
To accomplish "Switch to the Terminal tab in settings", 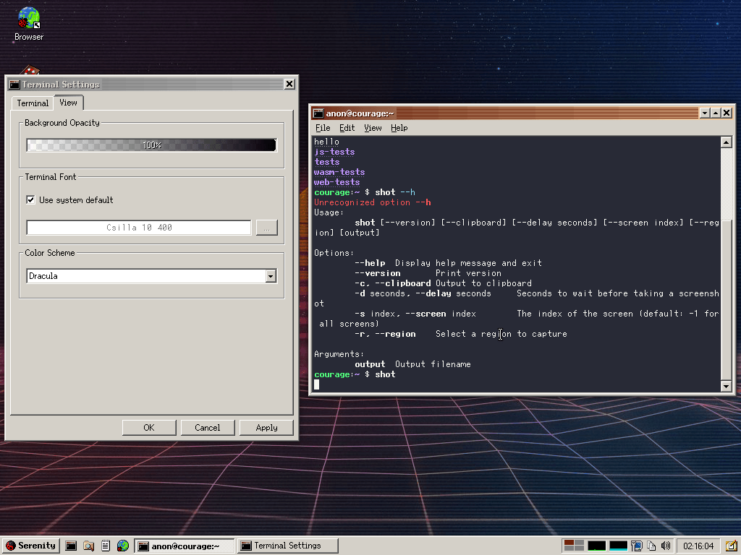I will tap(33, 103).
